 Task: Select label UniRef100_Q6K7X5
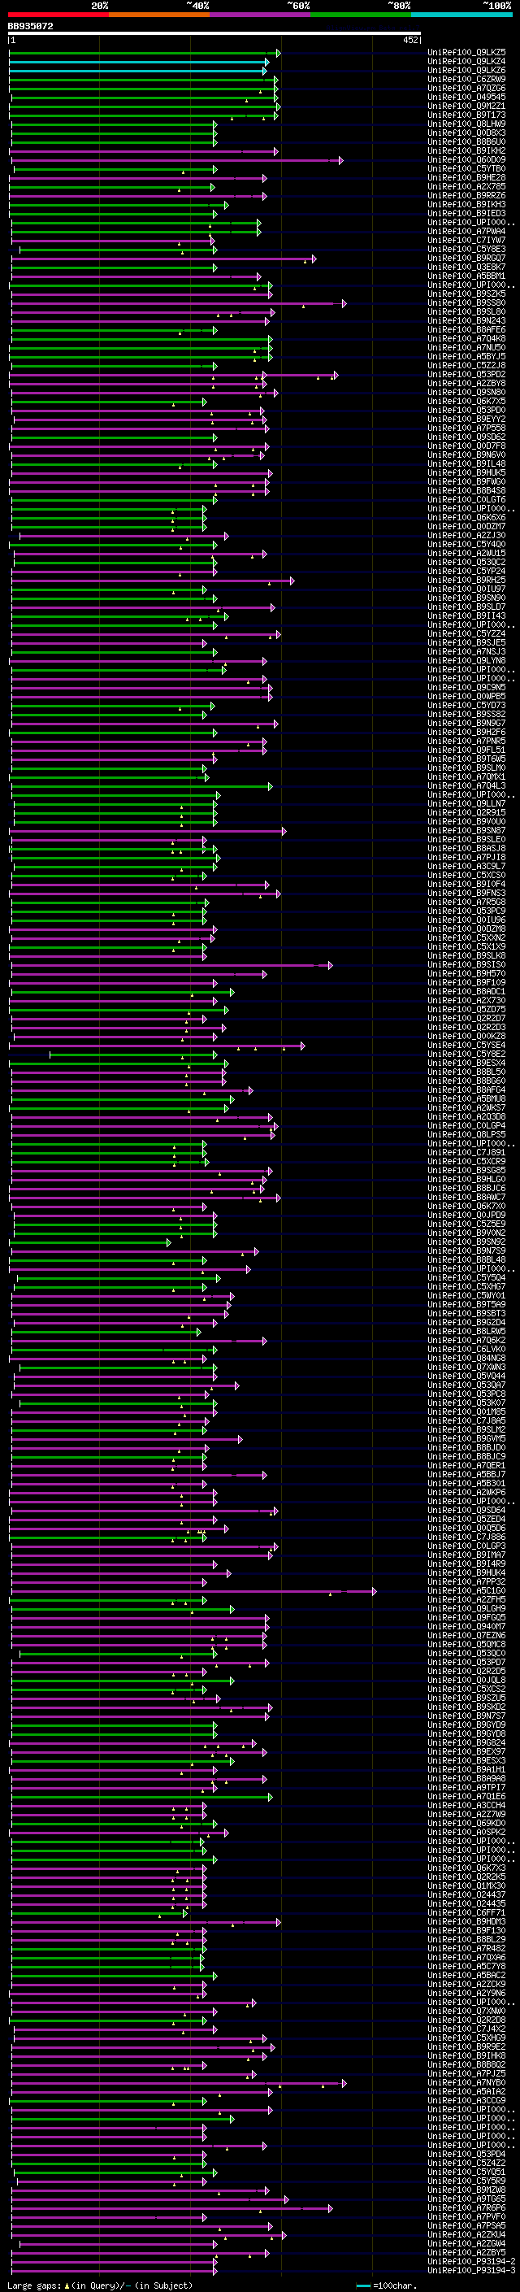click(466, 402)
